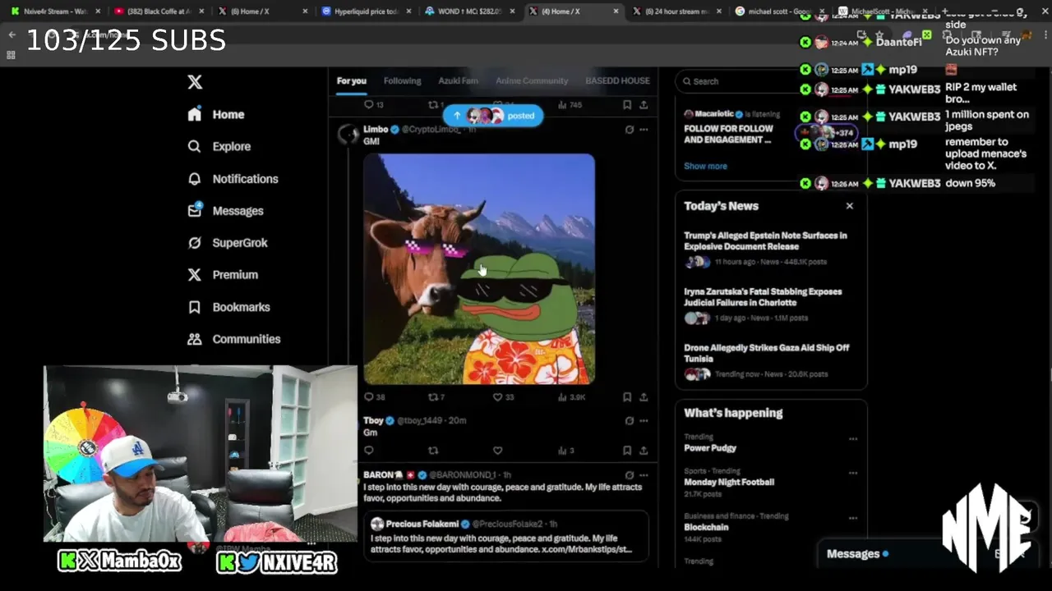The height and width of the screenshot is (591, 1052).
Task: Open the cow and Pepe image
Action: click(479, 268)
